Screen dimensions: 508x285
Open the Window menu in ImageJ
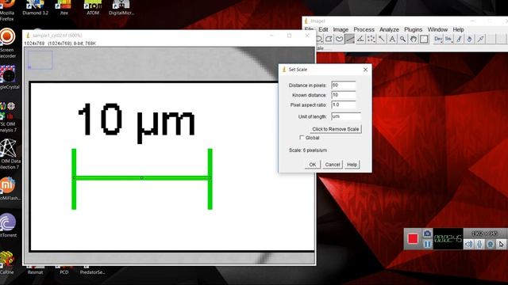437,29
